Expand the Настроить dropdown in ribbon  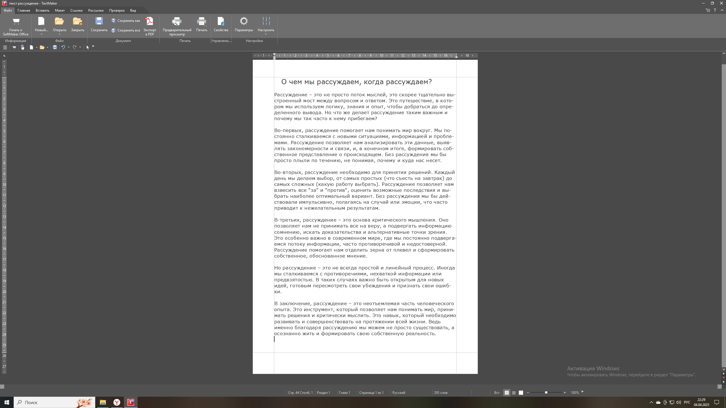266,35
